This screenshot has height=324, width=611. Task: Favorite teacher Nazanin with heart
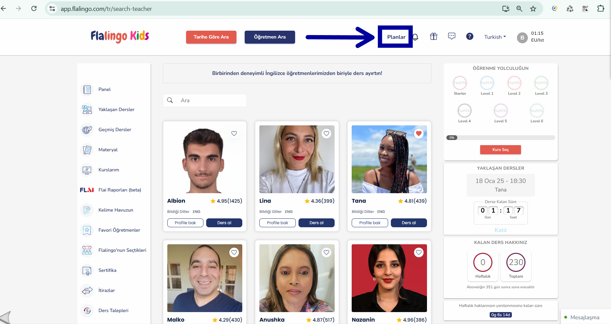[419, 252]
